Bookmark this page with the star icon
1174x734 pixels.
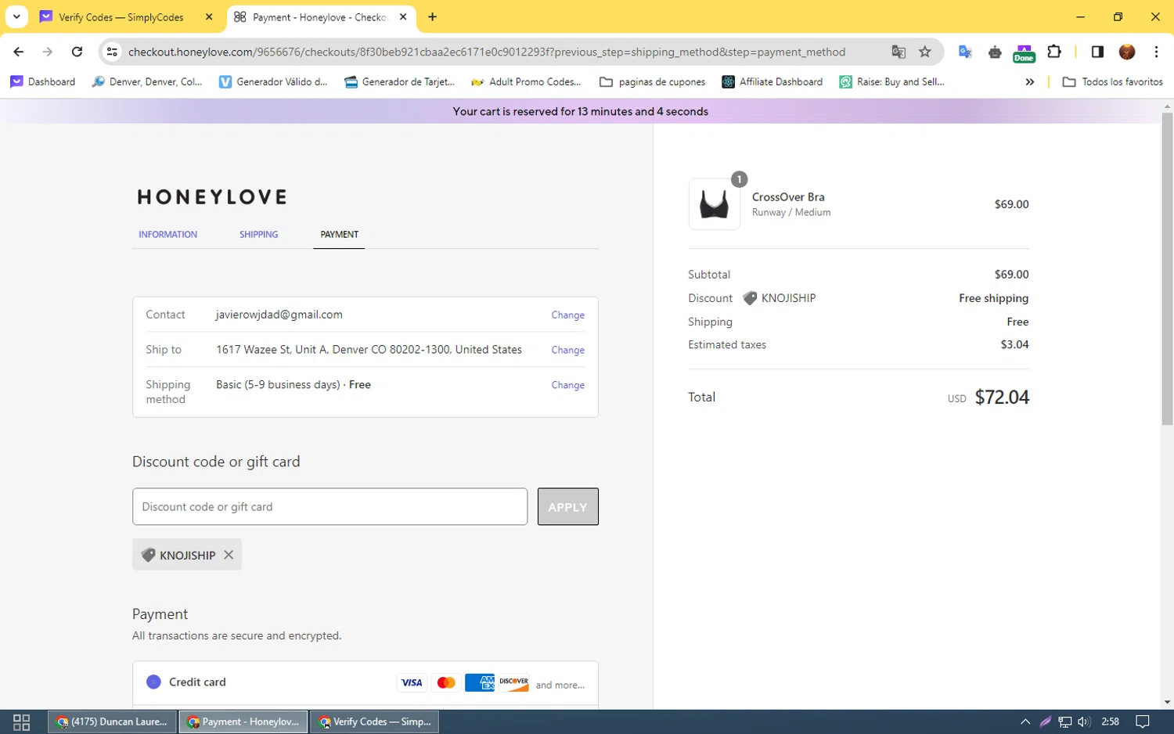click(x=925, y=52)
